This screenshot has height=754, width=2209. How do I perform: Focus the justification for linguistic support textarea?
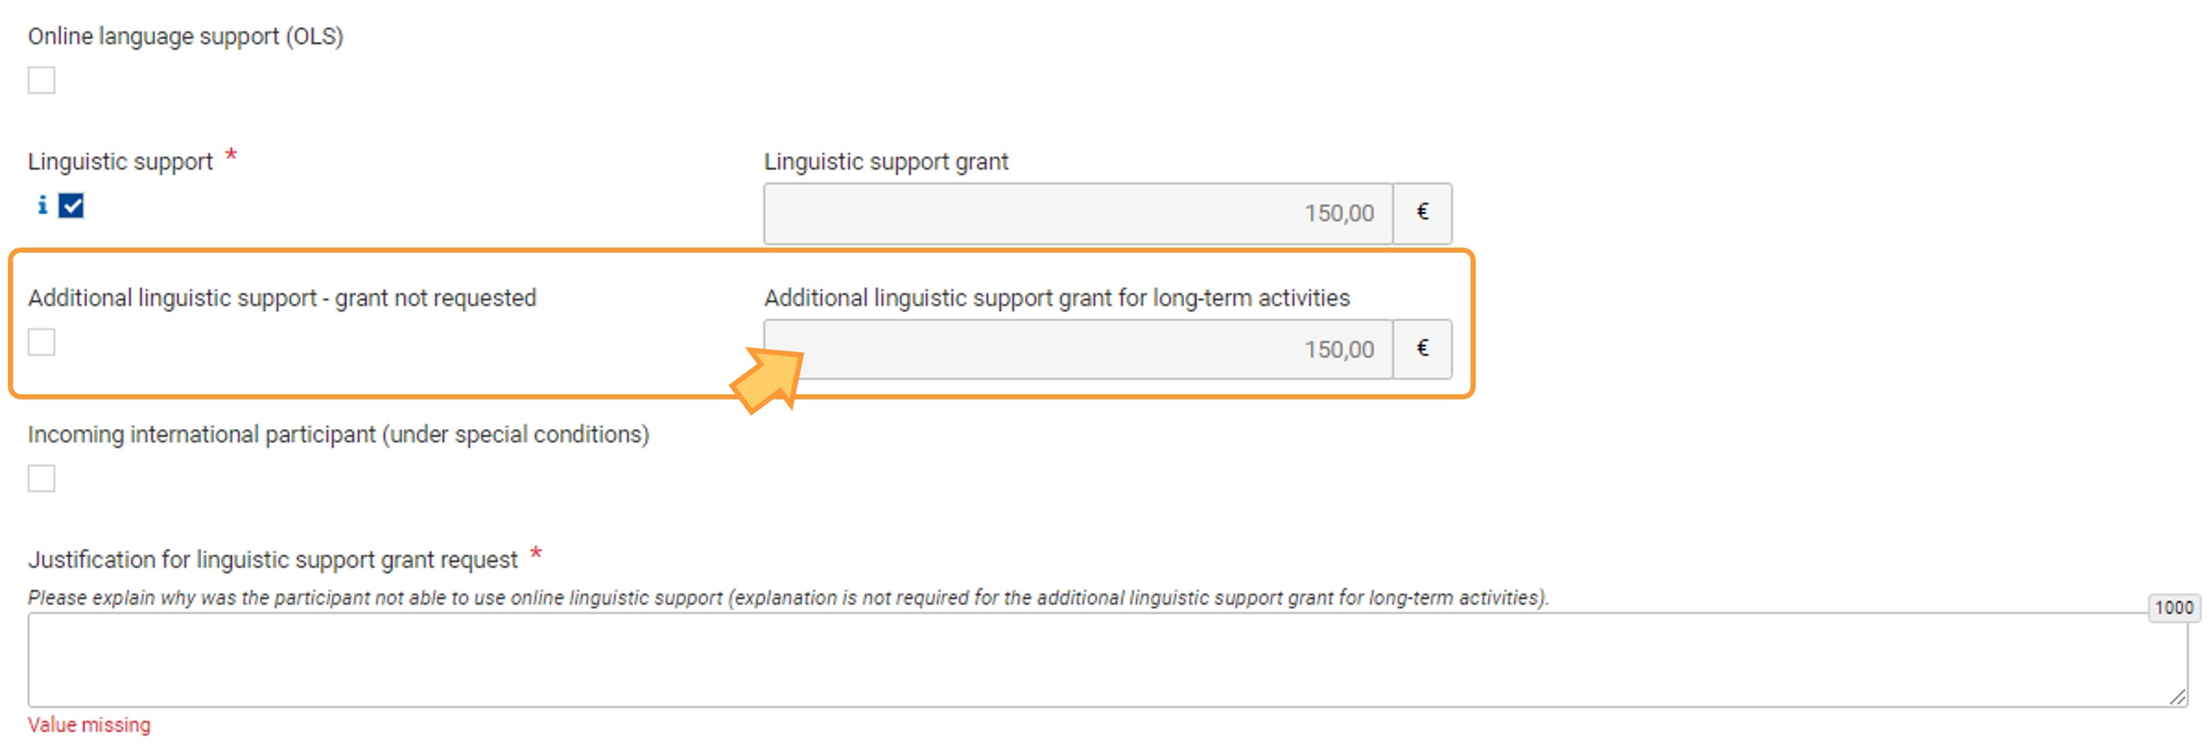tap(1107, 660)
